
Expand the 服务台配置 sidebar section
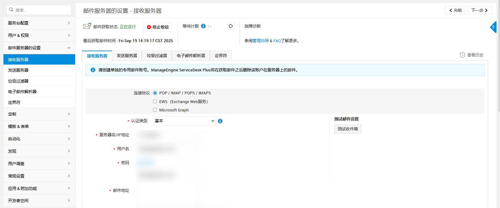pos(39,23)
